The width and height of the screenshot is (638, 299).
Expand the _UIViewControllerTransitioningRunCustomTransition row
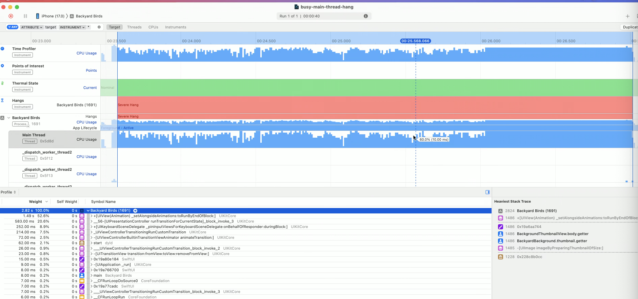tap(92, 232)
